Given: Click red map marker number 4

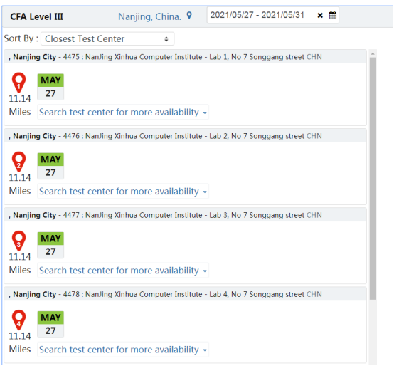Looking at the screenshot, I should pyautogui.click(x=18, y=320).
